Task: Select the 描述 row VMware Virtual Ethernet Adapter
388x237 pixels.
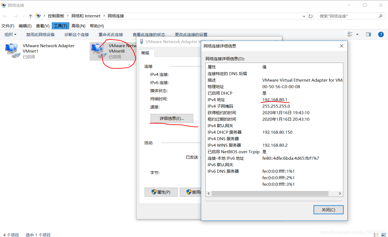Action: coord(274,80)
